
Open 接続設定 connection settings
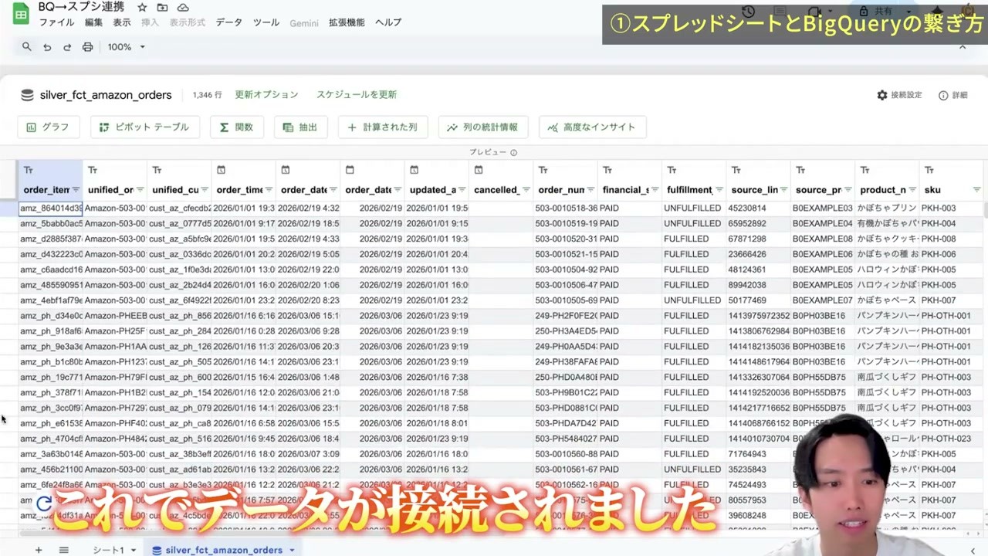[899, 95]
